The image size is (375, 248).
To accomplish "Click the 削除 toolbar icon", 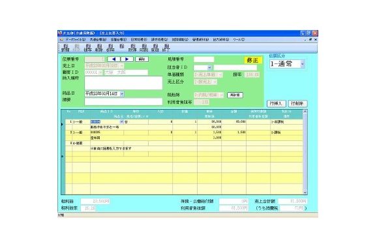I will [98, 48].
